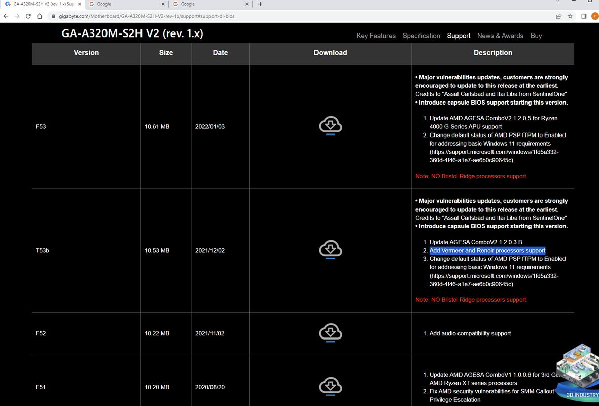Click Update AGESA ComboV2 1.2.0.3 B line
Viewport: 599px width, 406px height.
click(x=476, y=242)
